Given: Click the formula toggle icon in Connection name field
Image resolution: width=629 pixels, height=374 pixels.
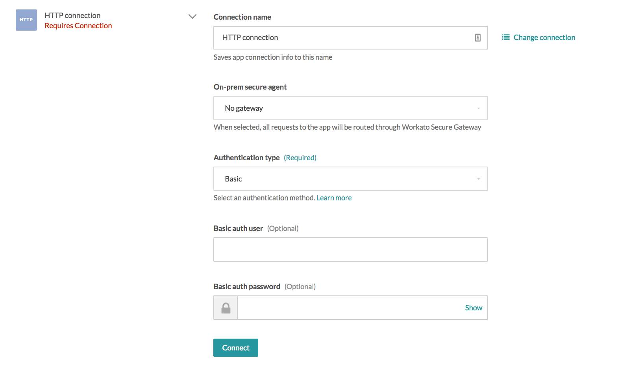Looking at the screenshot, I should [x=477, y=37].
